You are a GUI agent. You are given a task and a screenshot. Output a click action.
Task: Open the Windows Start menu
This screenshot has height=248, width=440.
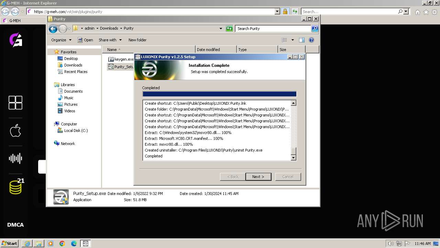coord(10,243)
